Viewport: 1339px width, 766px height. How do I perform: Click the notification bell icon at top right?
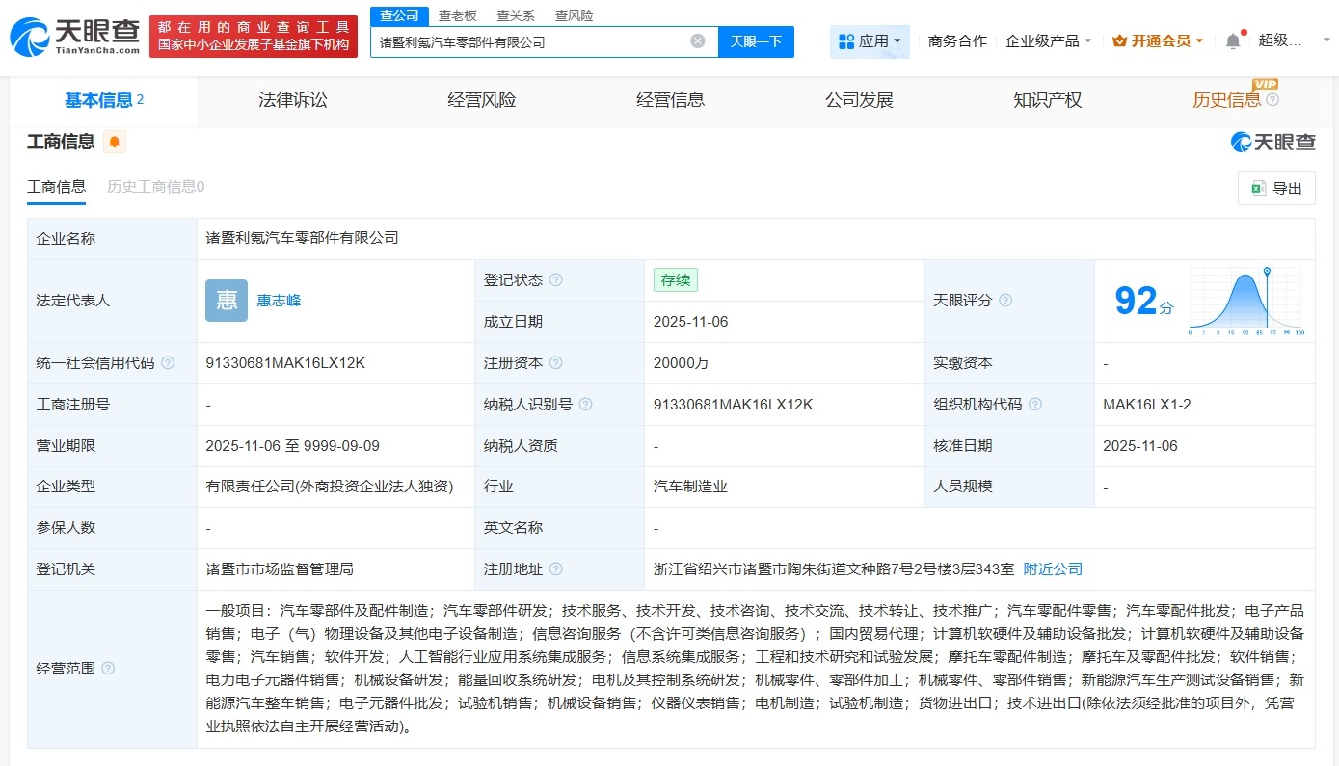(x=1232, y=40)
